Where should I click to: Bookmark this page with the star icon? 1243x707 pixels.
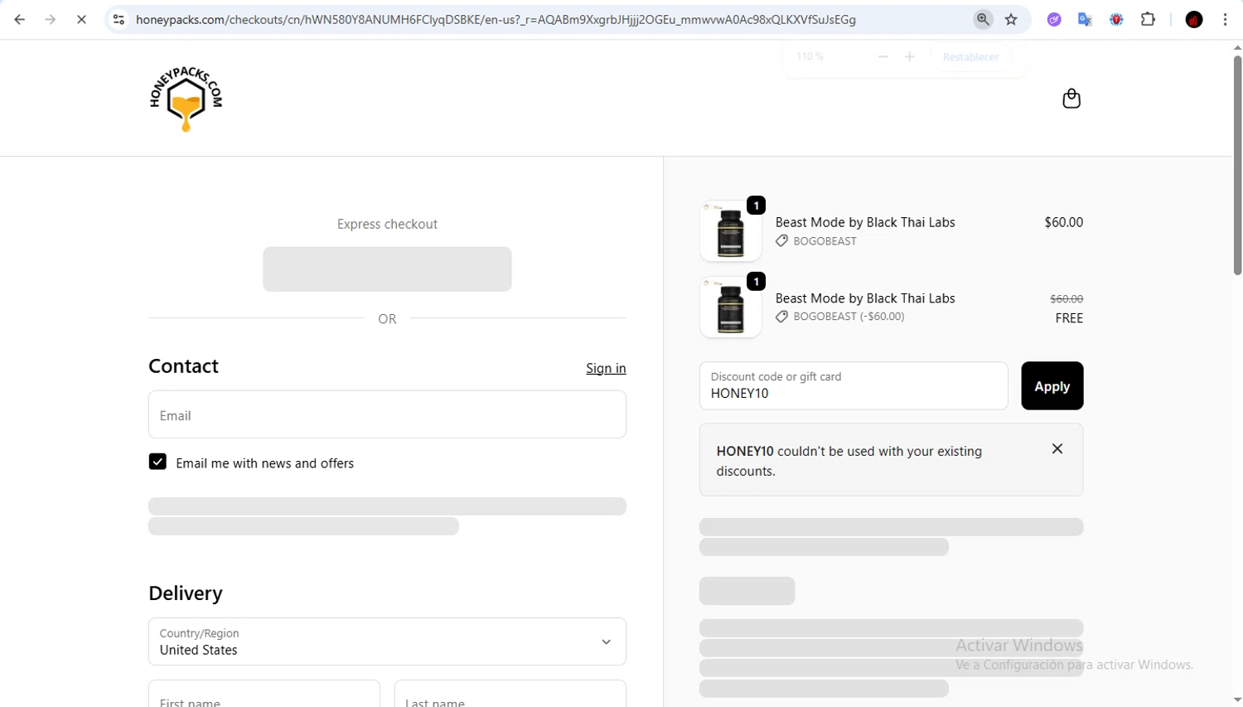point(1011,19)
